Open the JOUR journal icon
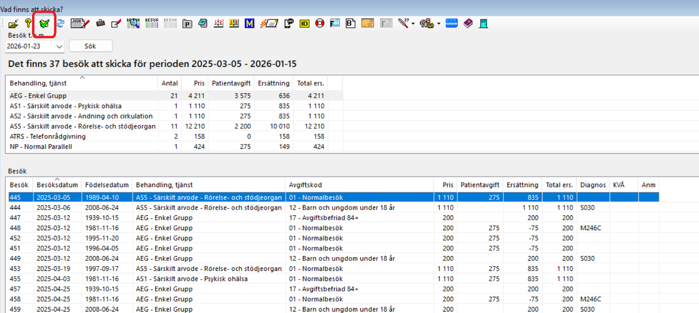The image size is (699, 313). (80, 23)
